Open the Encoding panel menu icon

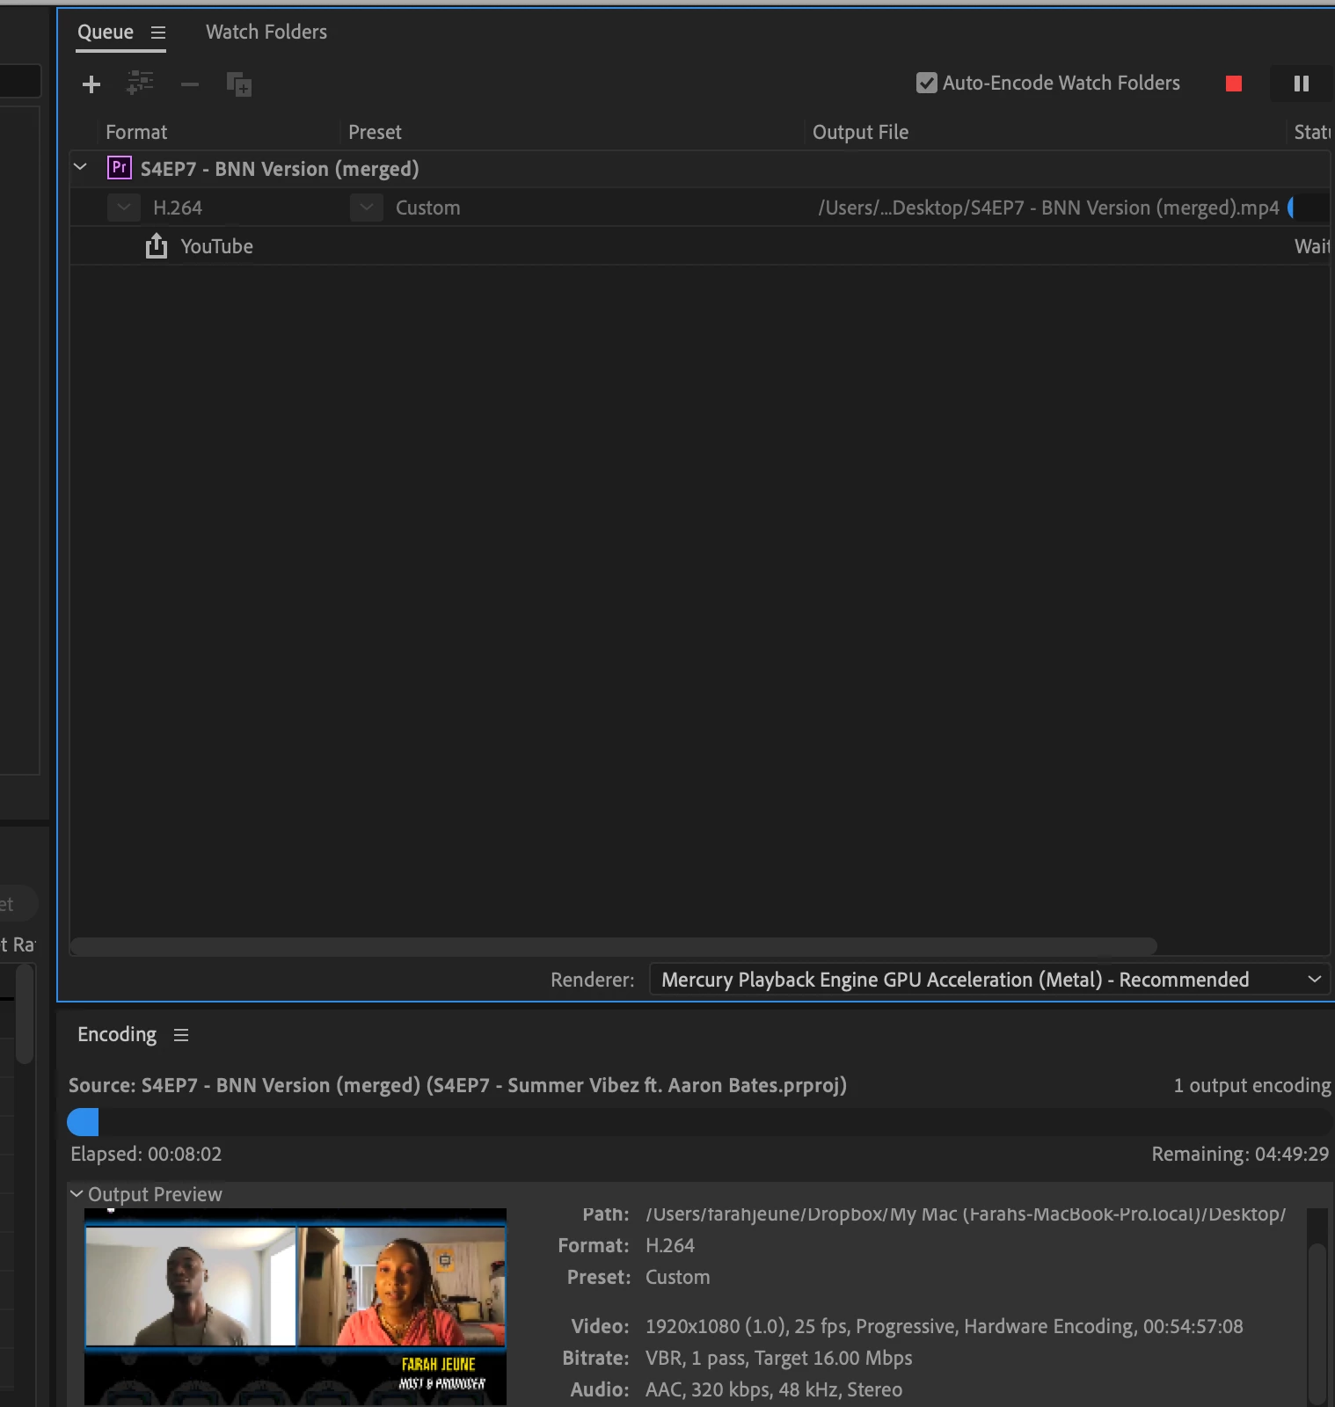pos(181,1035)
